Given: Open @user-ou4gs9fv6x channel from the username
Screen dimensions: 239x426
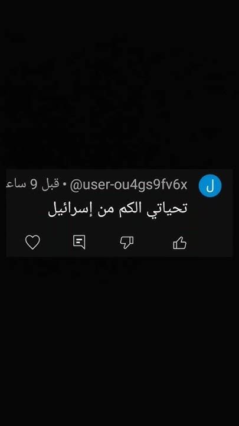Looking at the screenshot, I should [x=129, y=186].
